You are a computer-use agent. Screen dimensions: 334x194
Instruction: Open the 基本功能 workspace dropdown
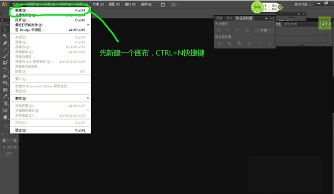pyautogui.click(x=302, y=4)
